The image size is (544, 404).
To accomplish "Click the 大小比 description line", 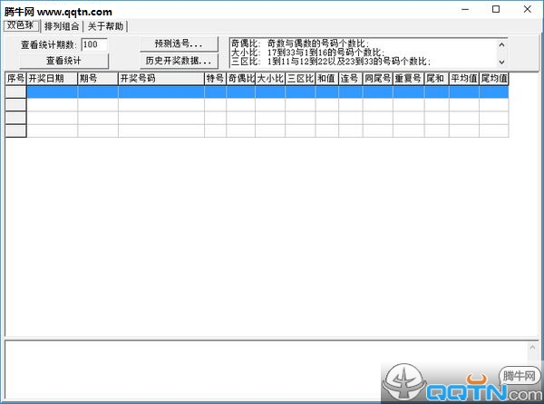I will tap(308, 53).
